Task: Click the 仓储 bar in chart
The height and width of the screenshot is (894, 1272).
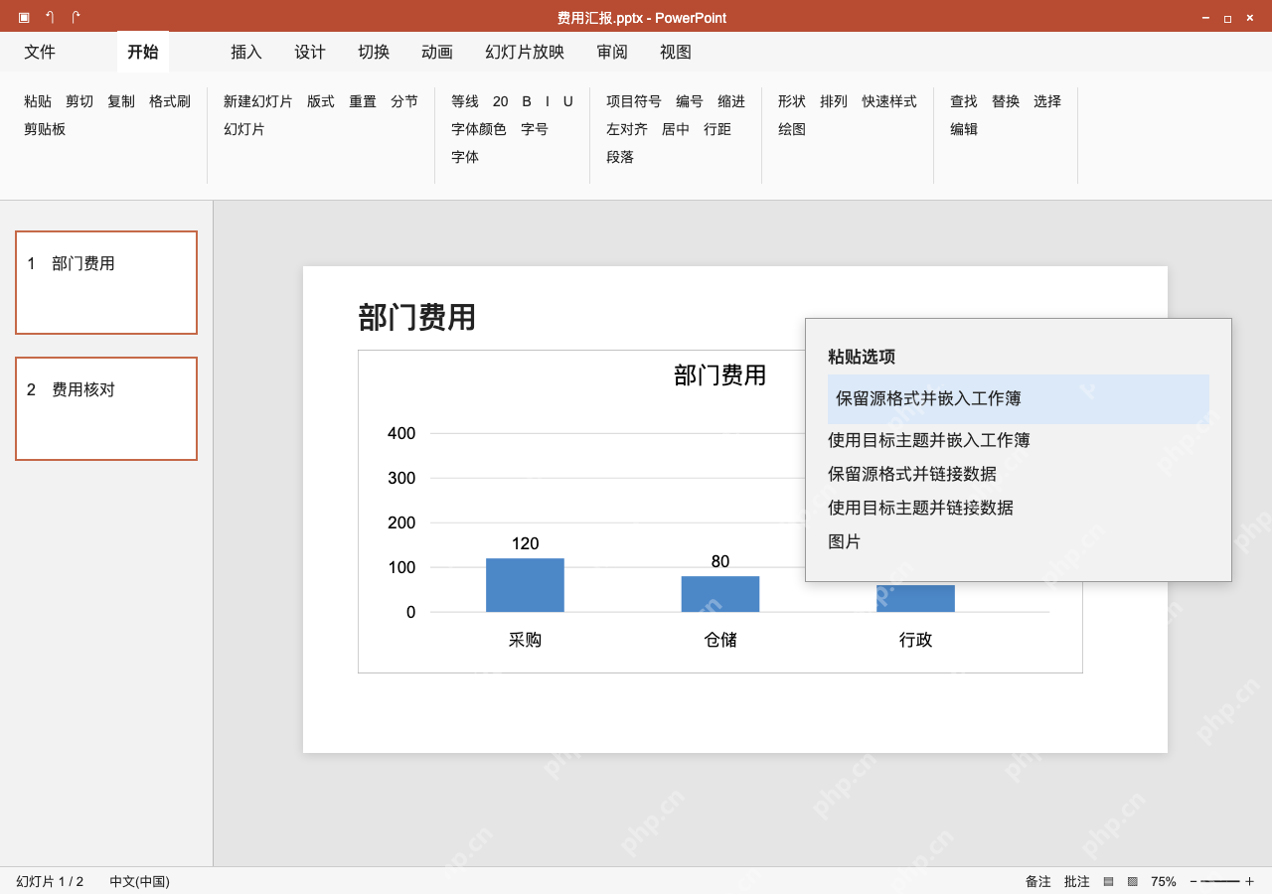Action: 720,594
